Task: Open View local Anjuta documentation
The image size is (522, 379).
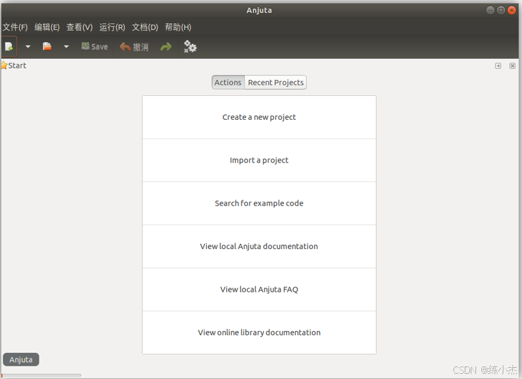Action: click(x=259, y=246)
